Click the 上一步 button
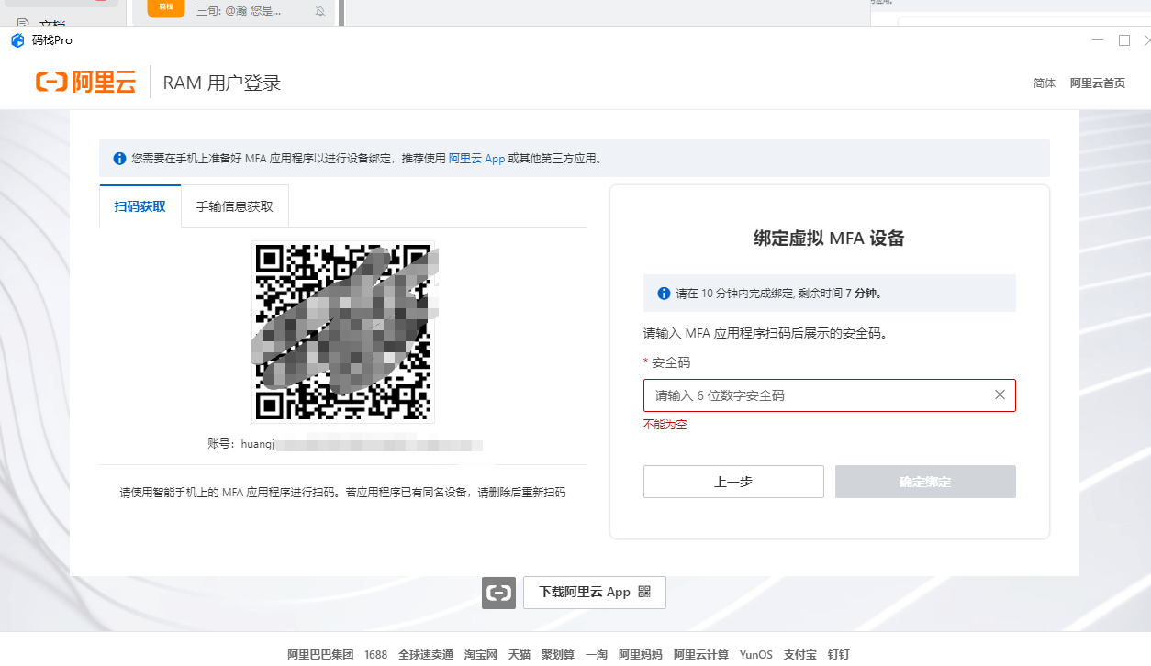Viewport: 1151px width, 666px height. pos(733,482)
